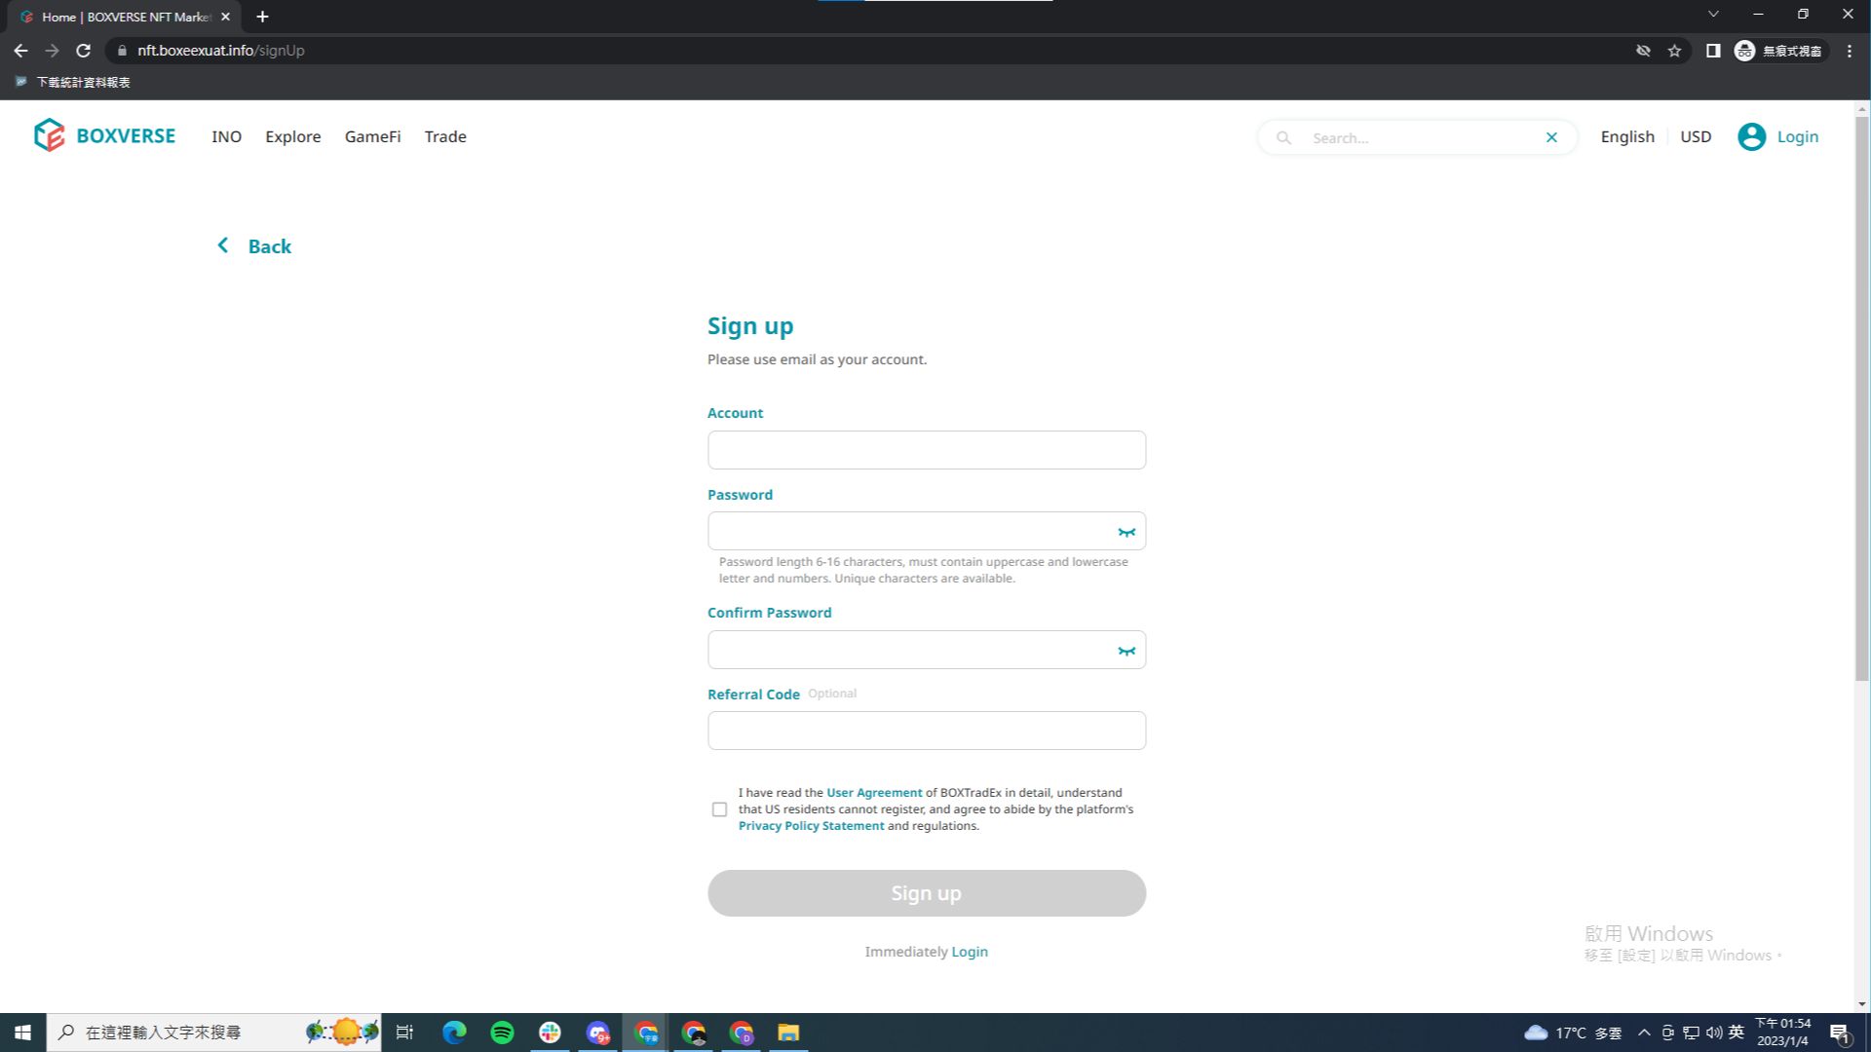Image resolution: width=1871 pixels, height=1052 pixels.
Task: Open Spotify from the taskbar
Action: 502,1033
